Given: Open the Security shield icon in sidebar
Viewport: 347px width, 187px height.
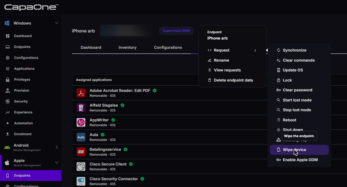Looking at the screenshot, I should click(8, 101).
